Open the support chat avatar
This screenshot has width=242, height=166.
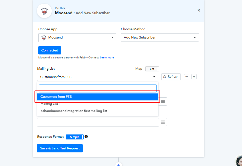click(x=239, y=161)
